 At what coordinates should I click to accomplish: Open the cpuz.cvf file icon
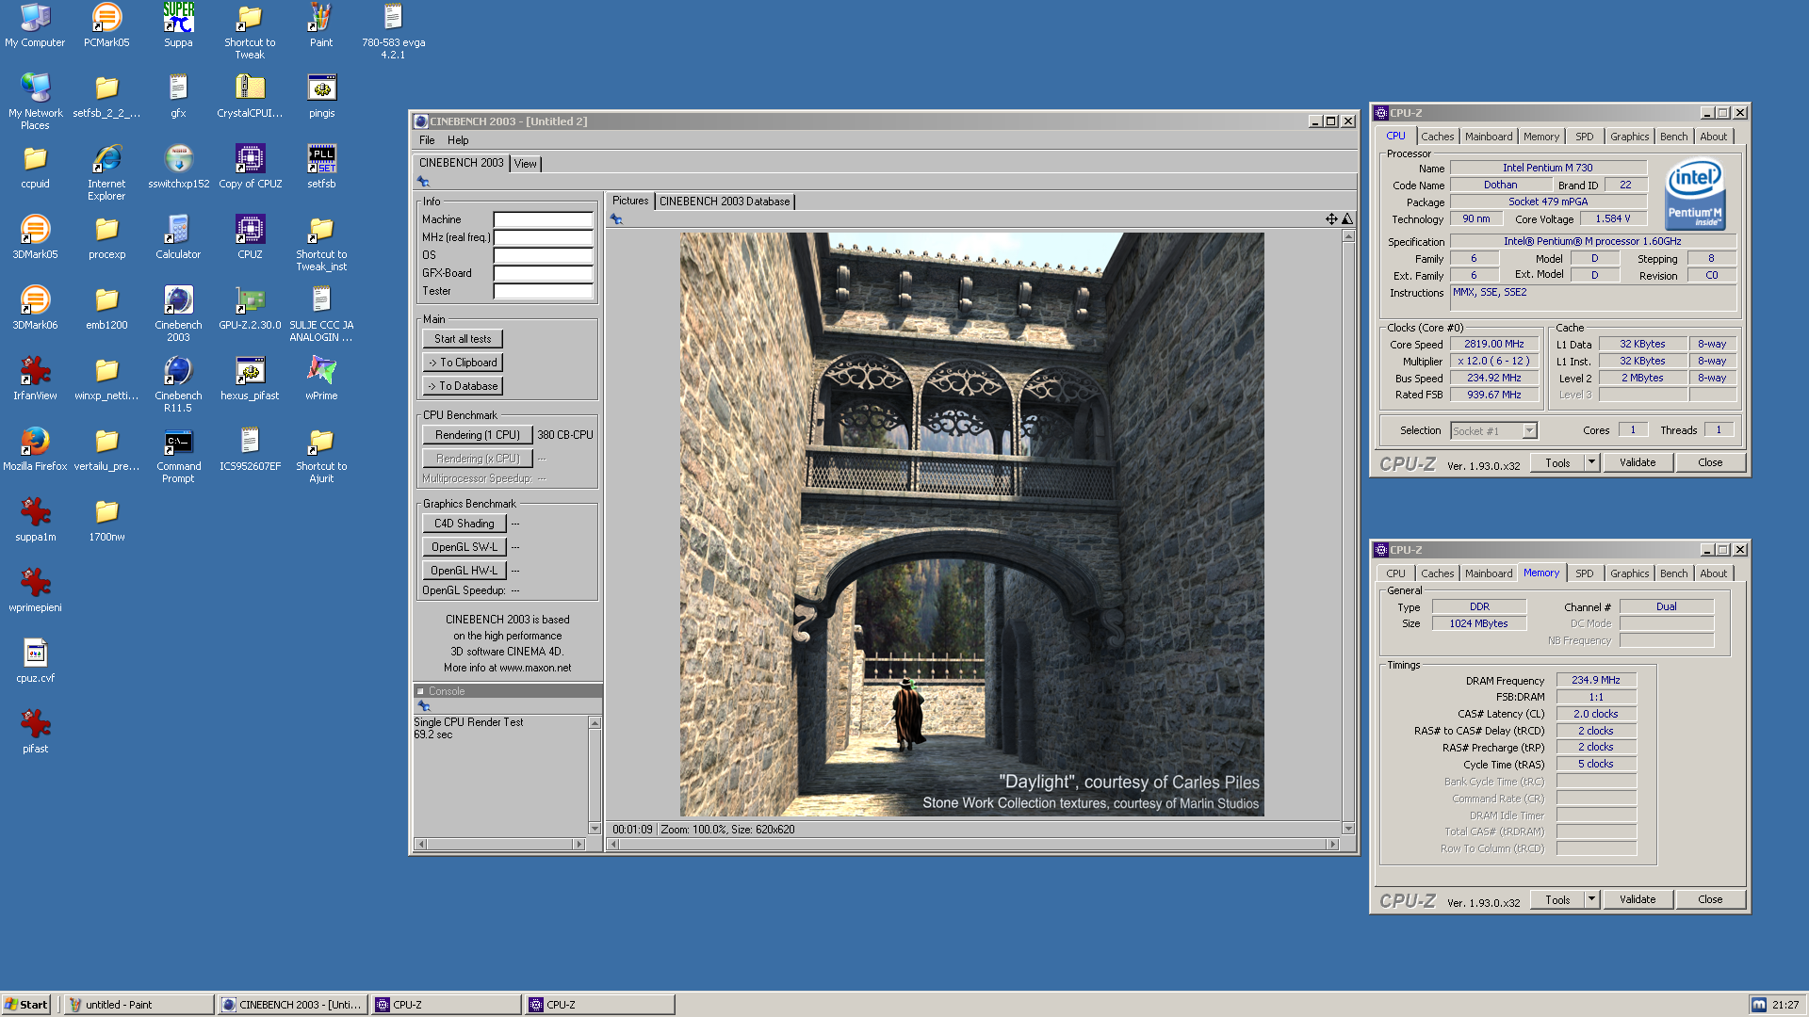point(35,661)
